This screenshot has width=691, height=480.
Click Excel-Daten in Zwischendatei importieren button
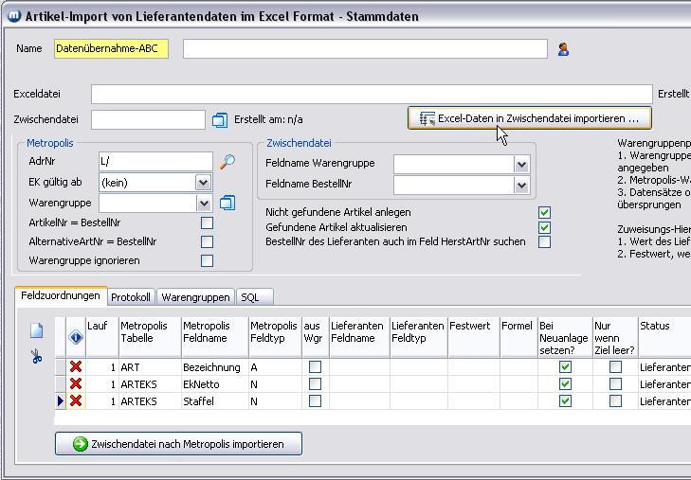(x=529, y=118)
